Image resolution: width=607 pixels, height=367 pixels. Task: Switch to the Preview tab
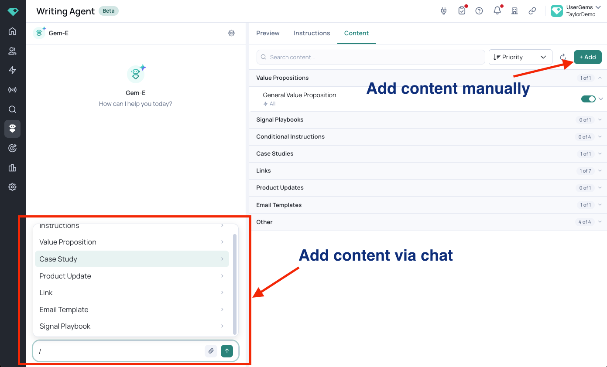[268, 33]
